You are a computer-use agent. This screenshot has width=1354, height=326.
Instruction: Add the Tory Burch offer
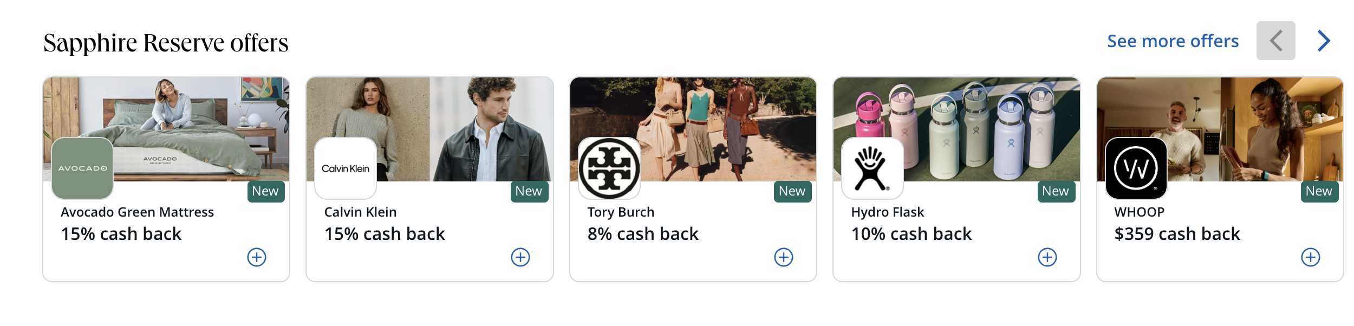[783, 257]
